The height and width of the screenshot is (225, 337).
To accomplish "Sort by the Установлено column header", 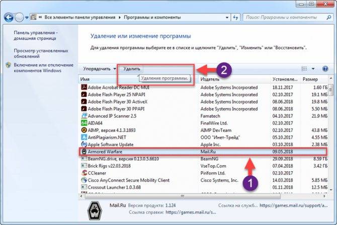I will pyautogui.click(x=285, y=79).
